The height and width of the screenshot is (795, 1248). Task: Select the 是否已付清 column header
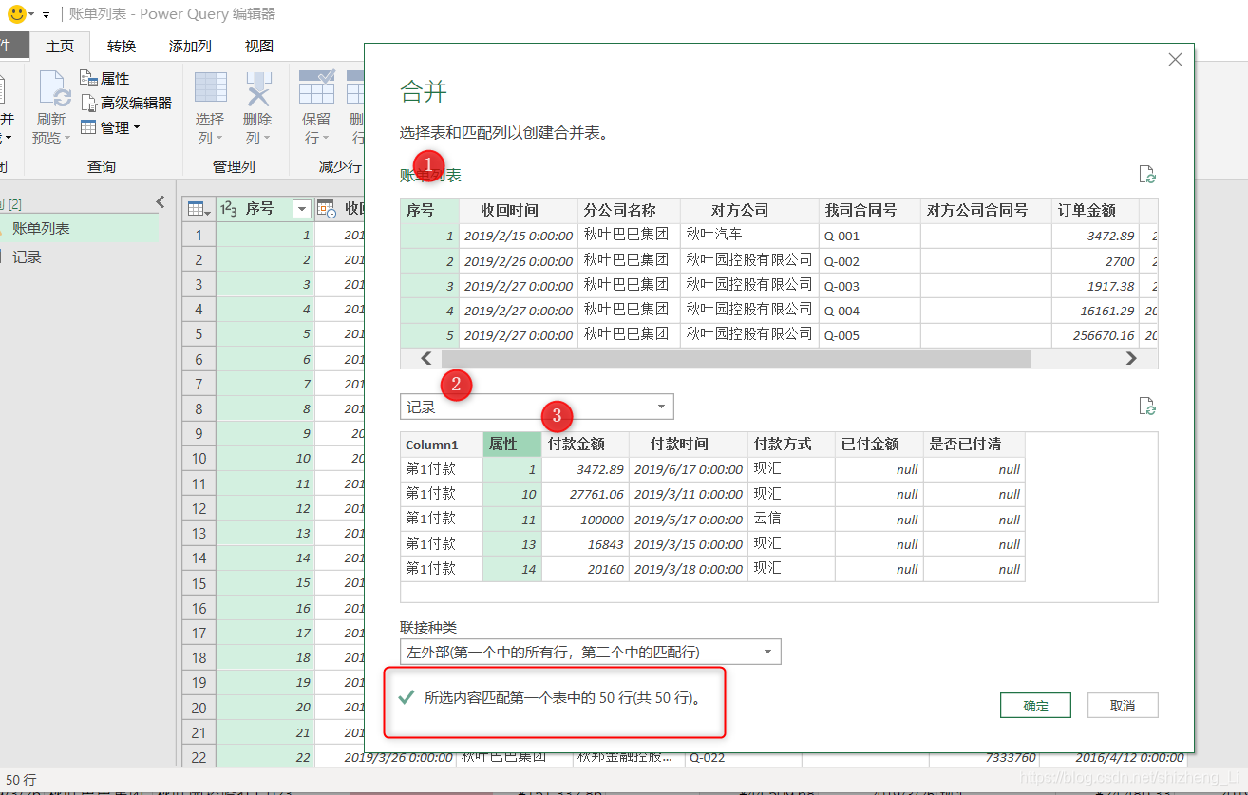tap(974, 444)
